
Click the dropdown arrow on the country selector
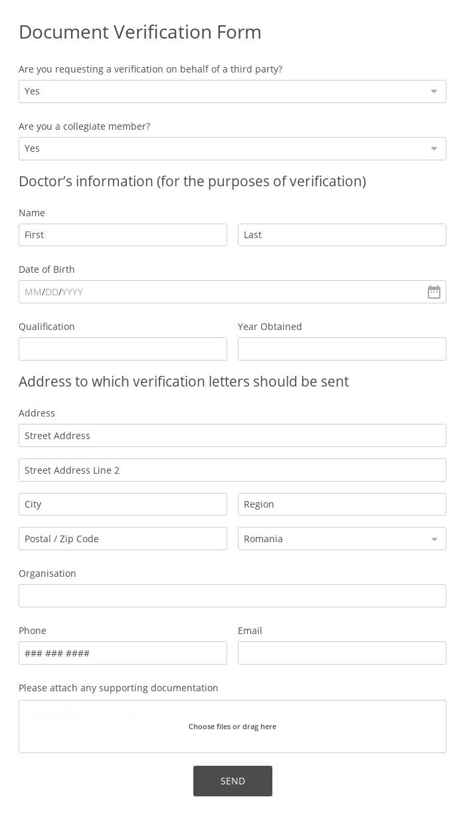click(434, 538)
